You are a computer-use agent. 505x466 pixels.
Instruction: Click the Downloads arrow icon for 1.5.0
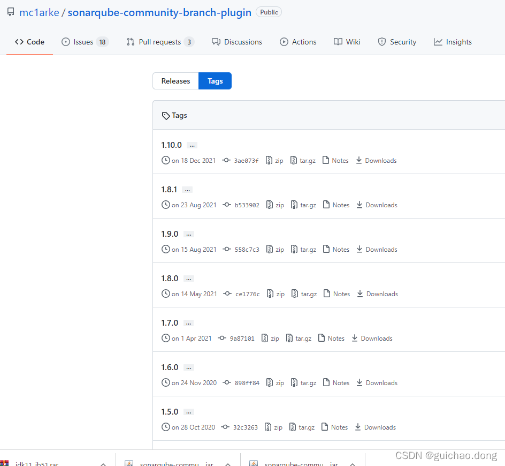358,427
